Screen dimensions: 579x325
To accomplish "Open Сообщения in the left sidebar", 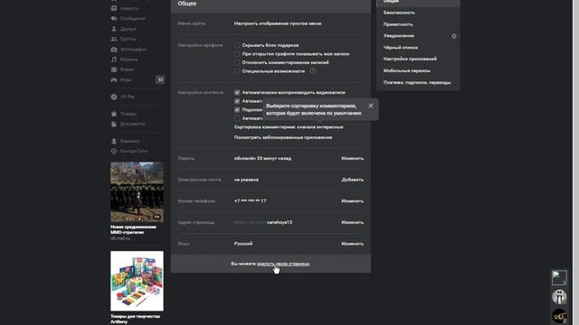I will [132, 18].
